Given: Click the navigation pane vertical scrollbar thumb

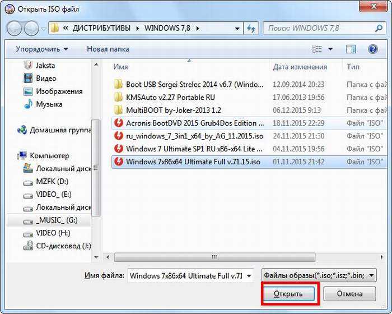Looking at the screenshot, I should tap(96, 168).
